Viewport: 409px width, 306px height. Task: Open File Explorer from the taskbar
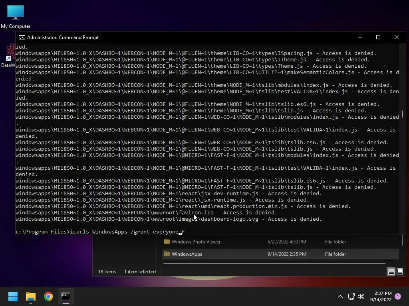30,296
